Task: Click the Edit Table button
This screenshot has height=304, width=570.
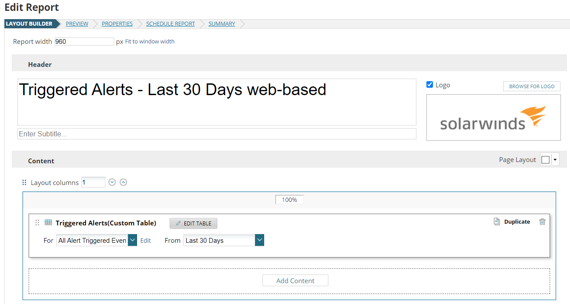Action: [193, 223]
